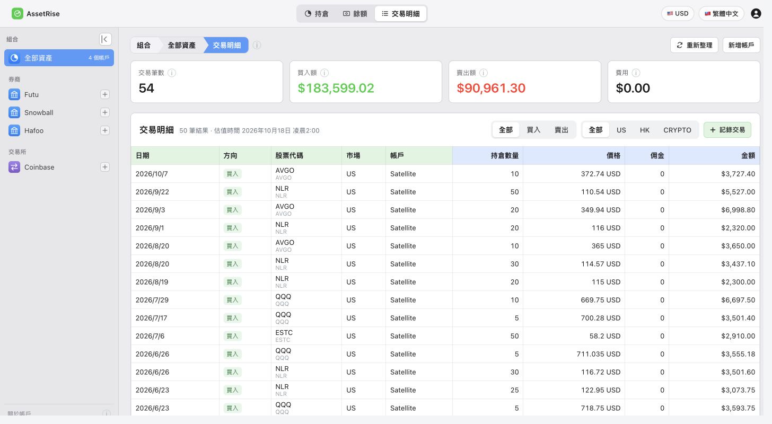Viewport: 772px width, 424px height.
Task: Select the 交易明細 top tab
Action: click(400, 14)
